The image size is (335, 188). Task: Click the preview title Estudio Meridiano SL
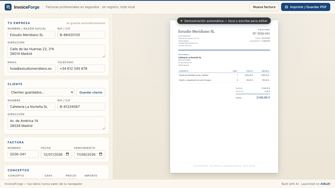[196, 31]
